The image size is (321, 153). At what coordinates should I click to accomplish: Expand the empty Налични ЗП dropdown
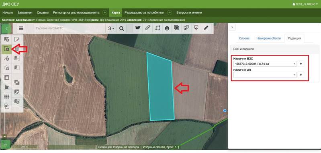point(265,75)
